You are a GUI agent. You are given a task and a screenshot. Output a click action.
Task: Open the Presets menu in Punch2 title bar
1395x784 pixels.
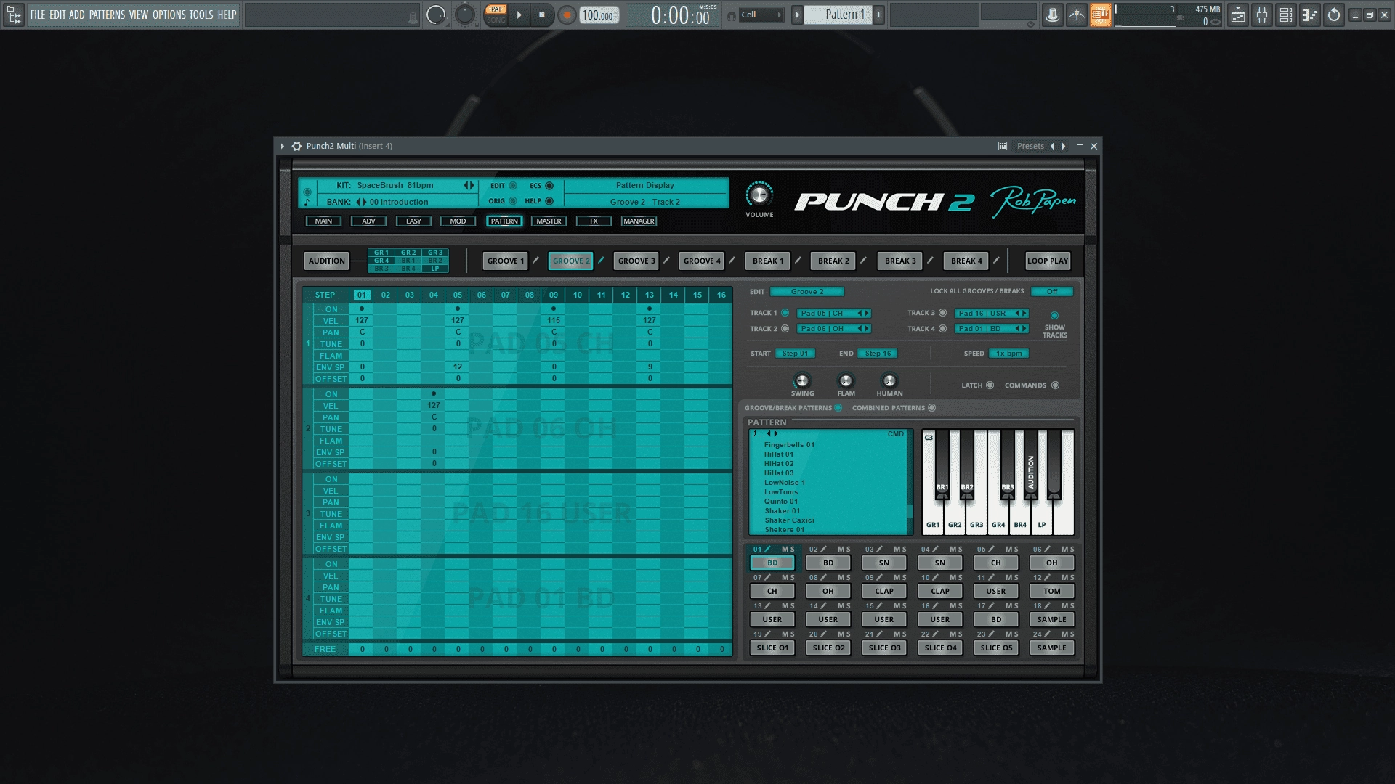1030,146
